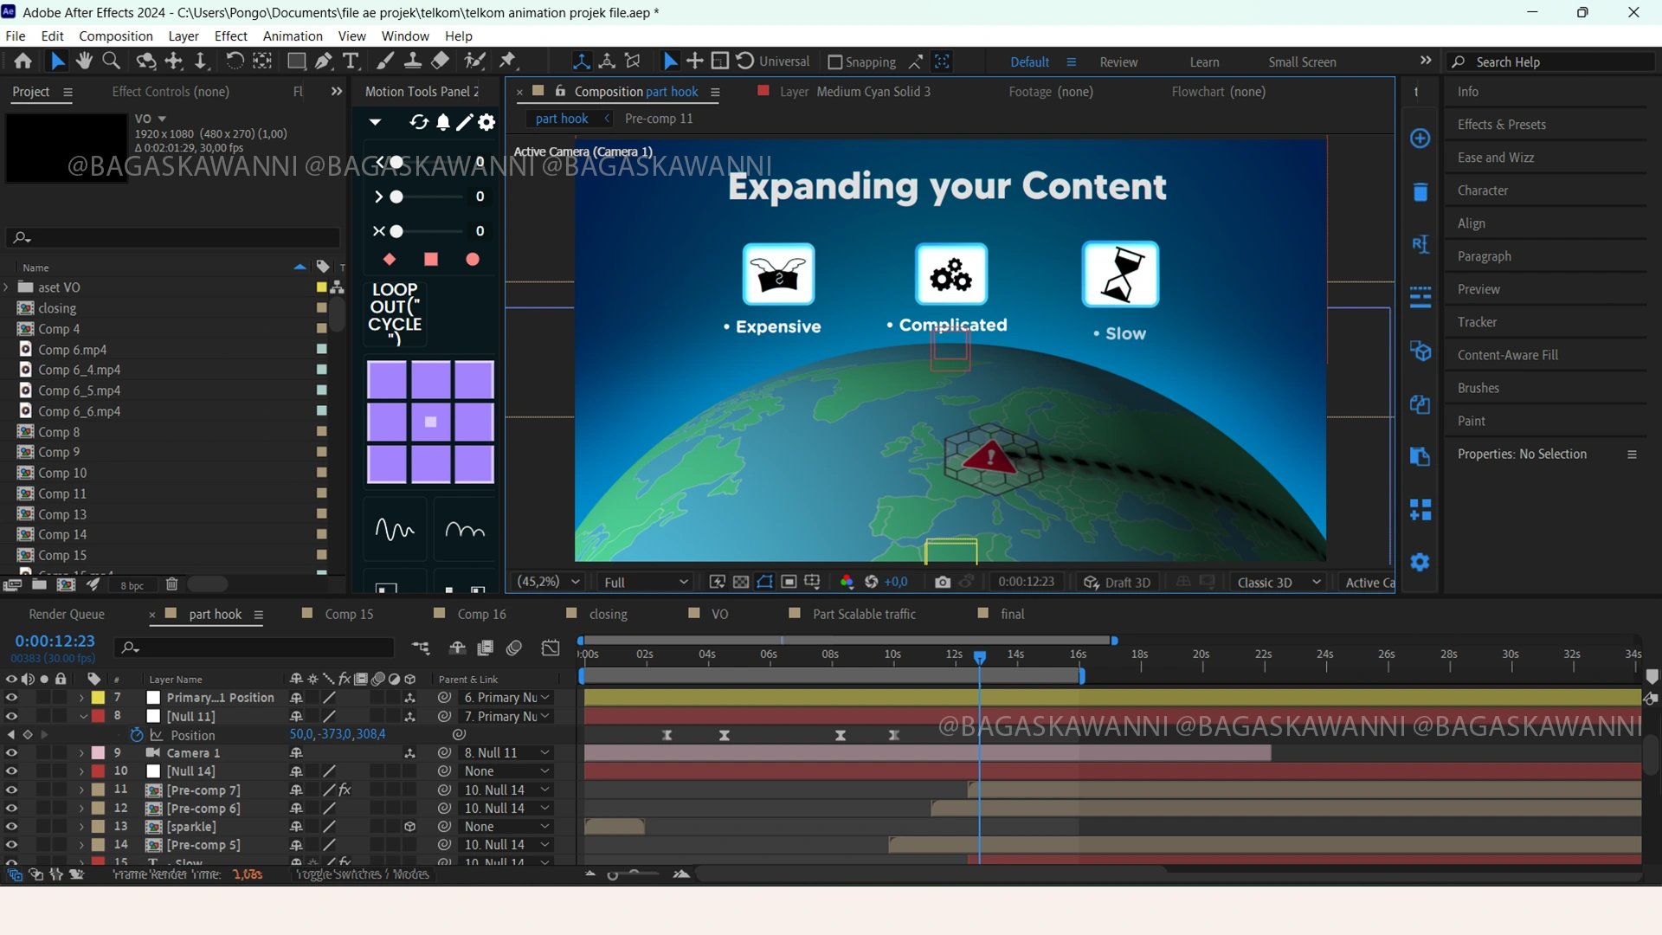Open the composition flowchart icon in timeline
Viewport: 1662px width, 935px height.
421,648
